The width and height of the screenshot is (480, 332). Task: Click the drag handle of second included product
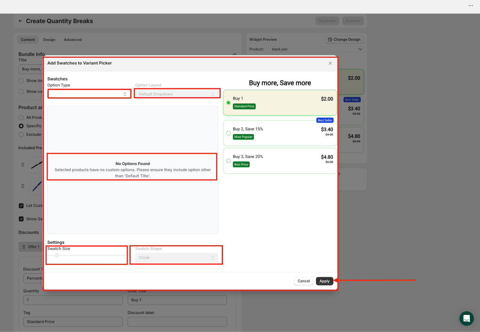(23, 186)
